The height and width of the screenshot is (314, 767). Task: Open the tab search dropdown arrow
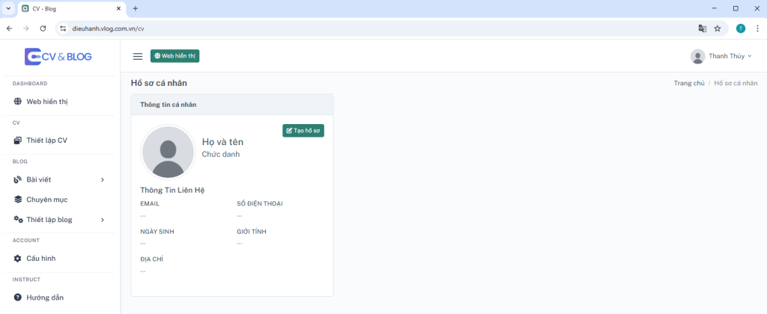[x=7, y=8]
